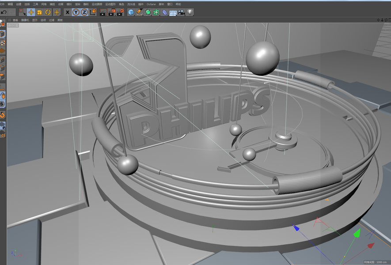The image size is (391, 265).
Task: Click the green Y-axis arrow handle
Action: 357,233
